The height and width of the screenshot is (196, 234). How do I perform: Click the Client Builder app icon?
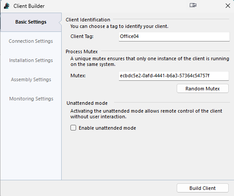click(7, 6)
